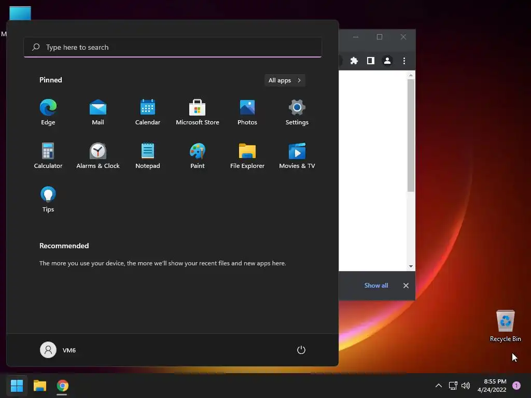Show hidden system tray icons

(x=438, y=386)
